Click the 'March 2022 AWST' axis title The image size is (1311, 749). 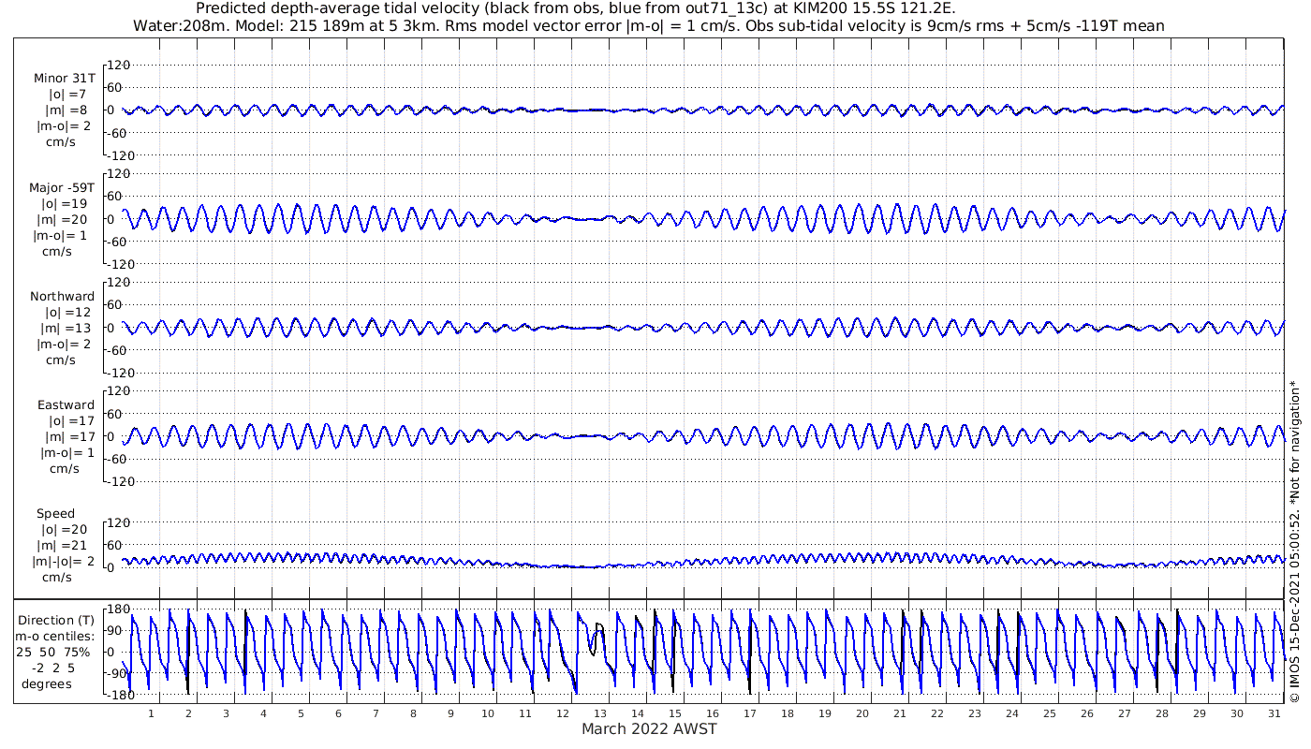(x=649, y=728)
